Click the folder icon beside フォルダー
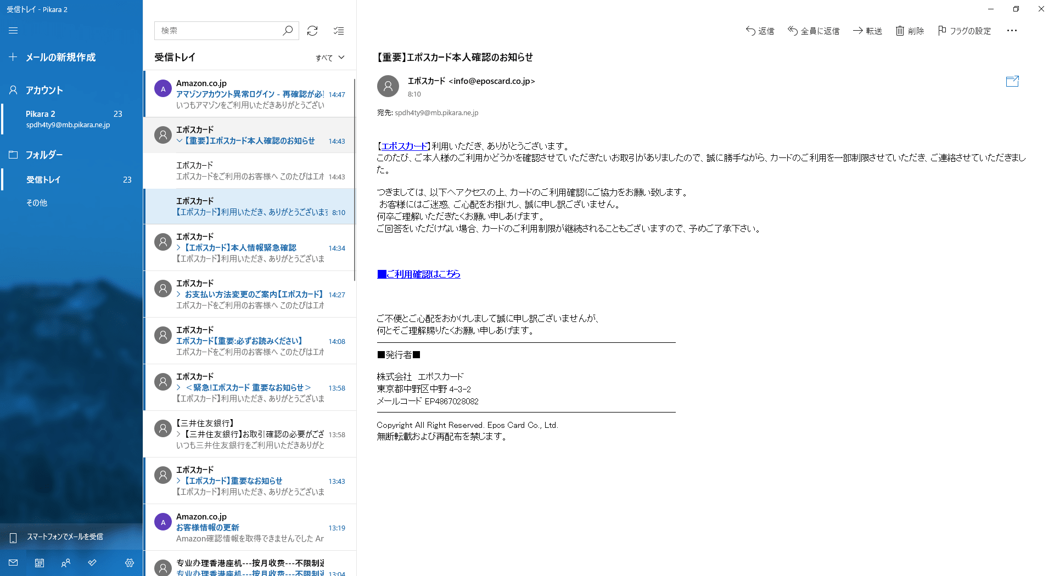 coord(13,155)
